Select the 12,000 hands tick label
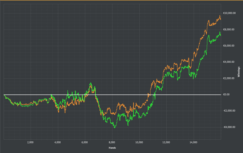Screen dimensions: 243x153 coord(166,142)
